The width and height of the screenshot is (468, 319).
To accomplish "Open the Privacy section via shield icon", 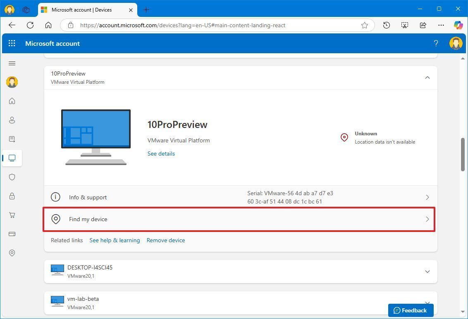I will 12,177.
